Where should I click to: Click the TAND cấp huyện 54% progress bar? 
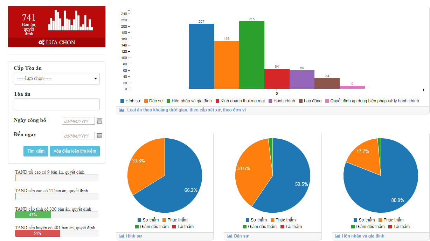(37, 233)
